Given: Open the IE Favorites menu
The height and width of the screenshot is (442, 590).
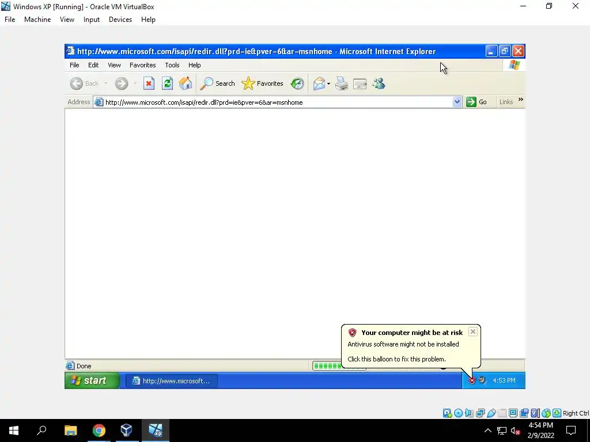Looking at the screenshot, I should [143, 65].
